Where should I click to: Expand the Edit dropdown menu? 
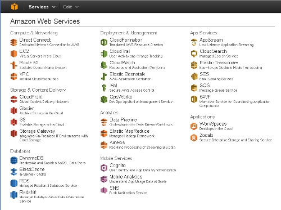[x=71, y=7]
